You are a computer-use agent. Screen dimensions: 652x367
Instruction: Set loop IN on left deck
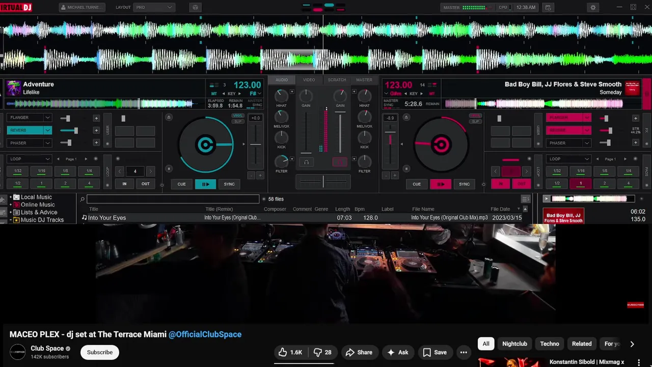click(124, 184)
